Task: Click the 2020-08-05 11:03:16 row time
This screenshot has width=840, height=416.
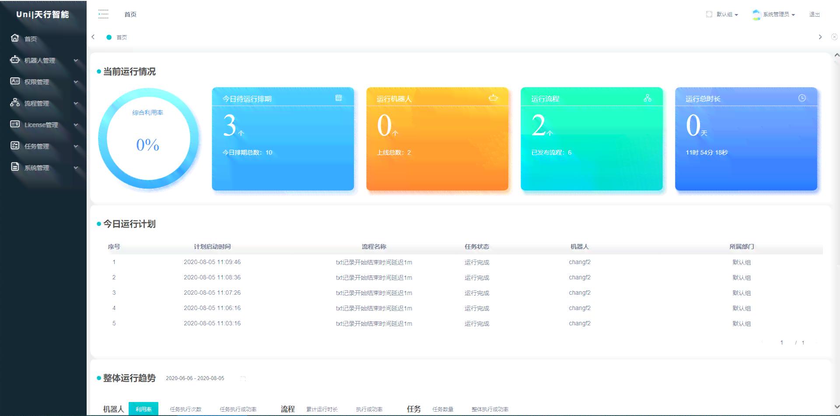Action: coord(212,323)
